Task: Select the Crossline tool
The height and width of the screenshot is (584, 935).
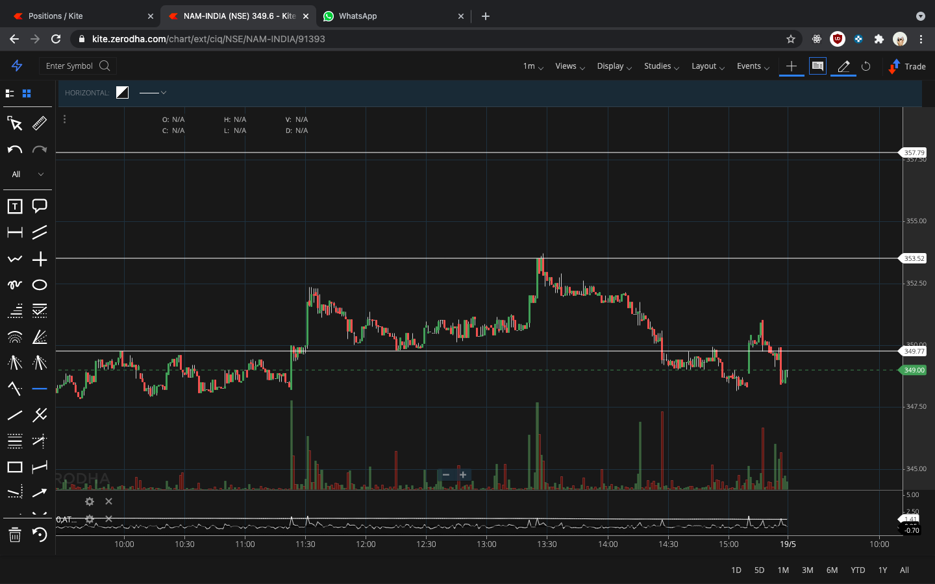Action: [x=40, y=259]
